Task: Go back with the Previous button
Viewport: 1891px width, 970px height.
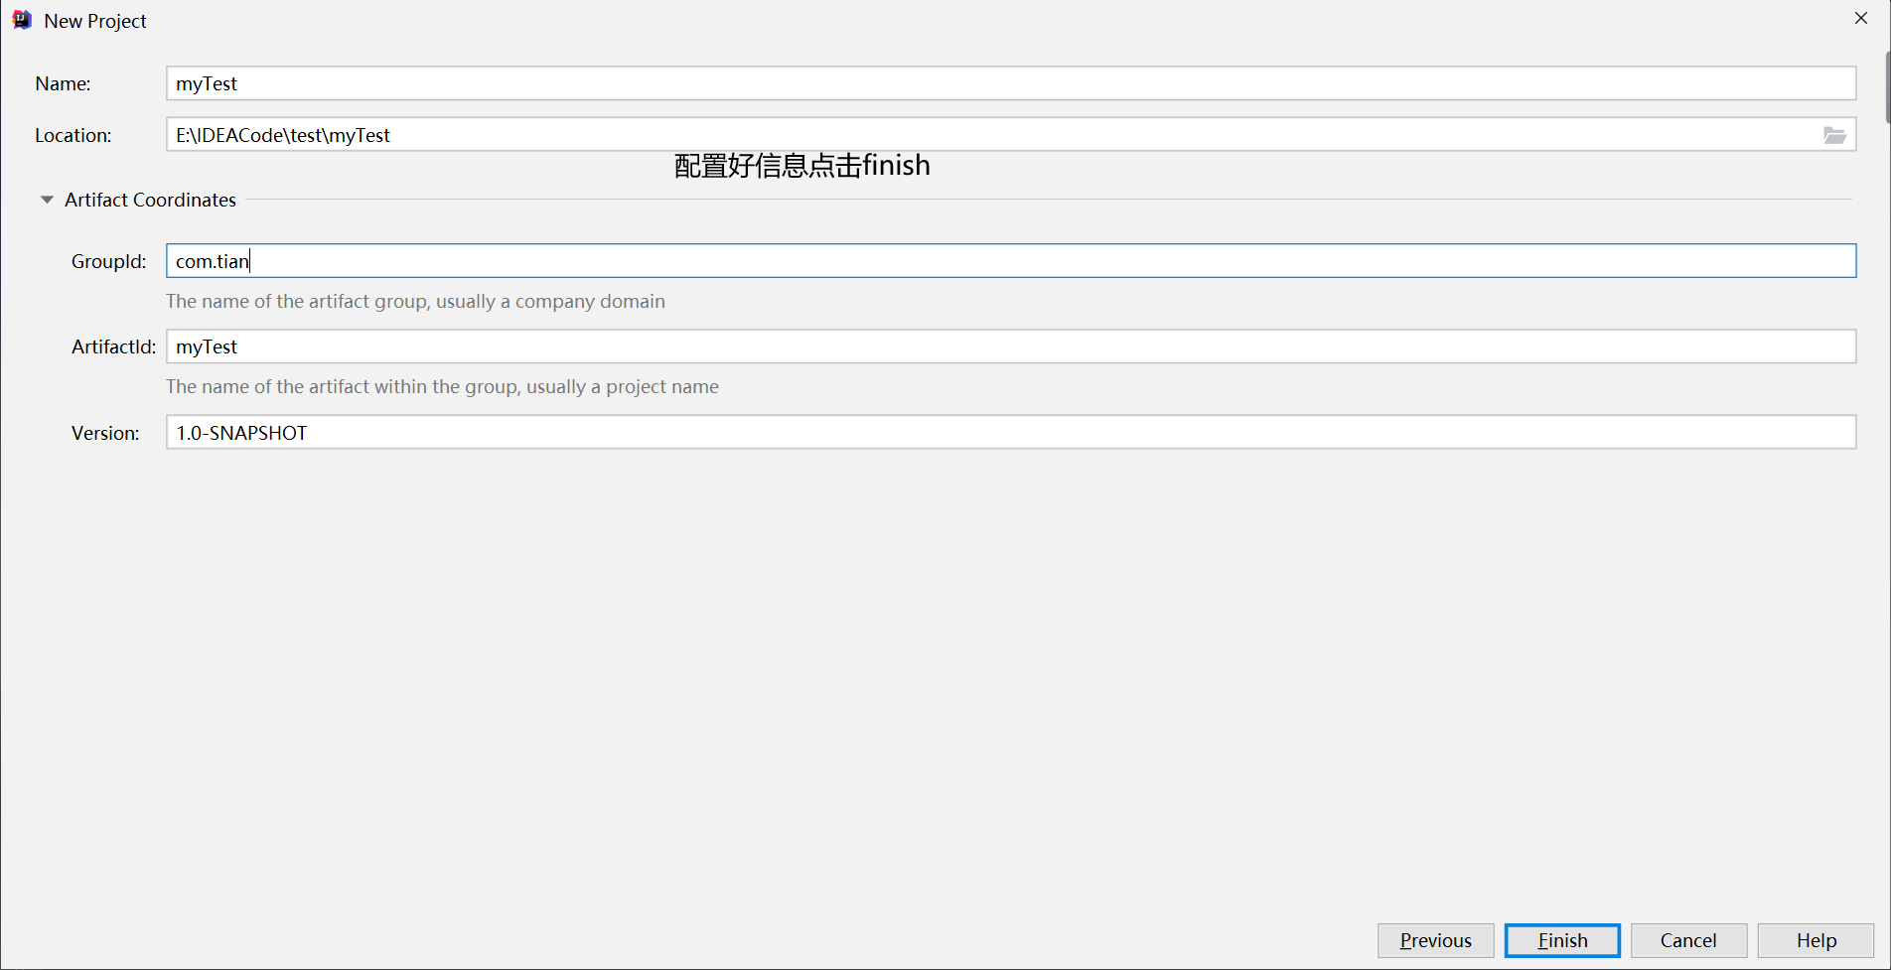Action: point(1435,940)
